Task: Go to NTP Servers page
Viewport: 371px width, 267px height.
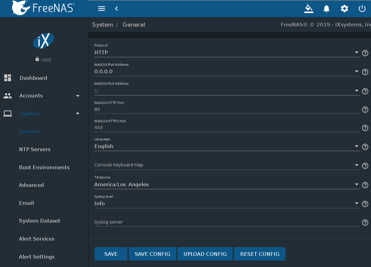Action: (35, 149)
